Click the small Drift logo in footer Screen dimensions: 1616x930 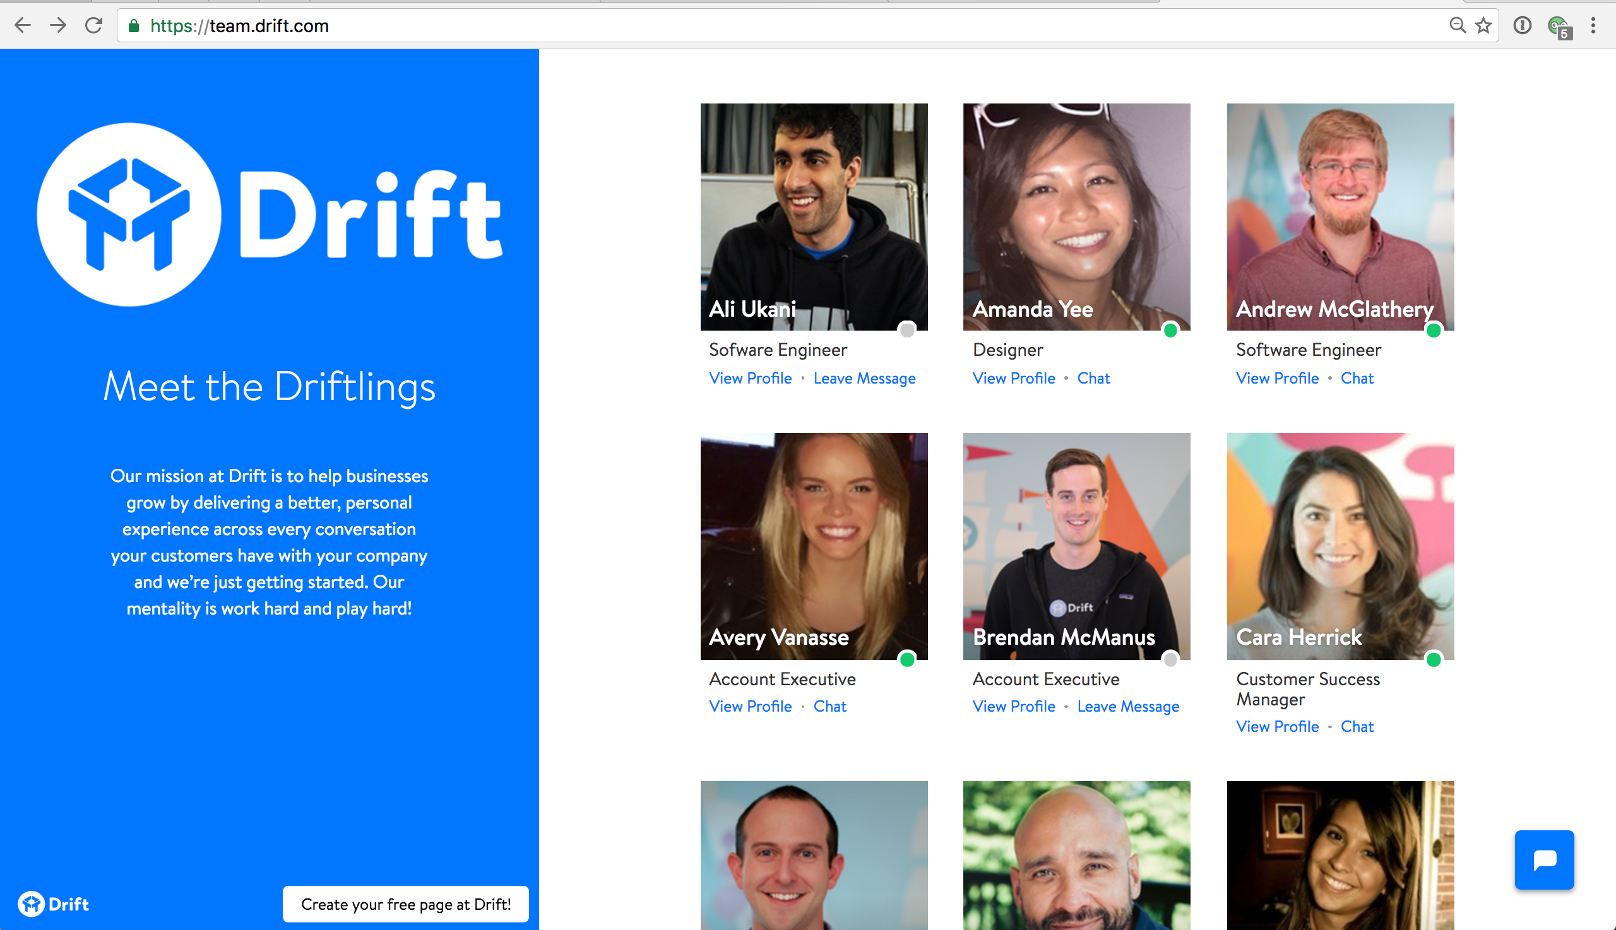(54, 904)
